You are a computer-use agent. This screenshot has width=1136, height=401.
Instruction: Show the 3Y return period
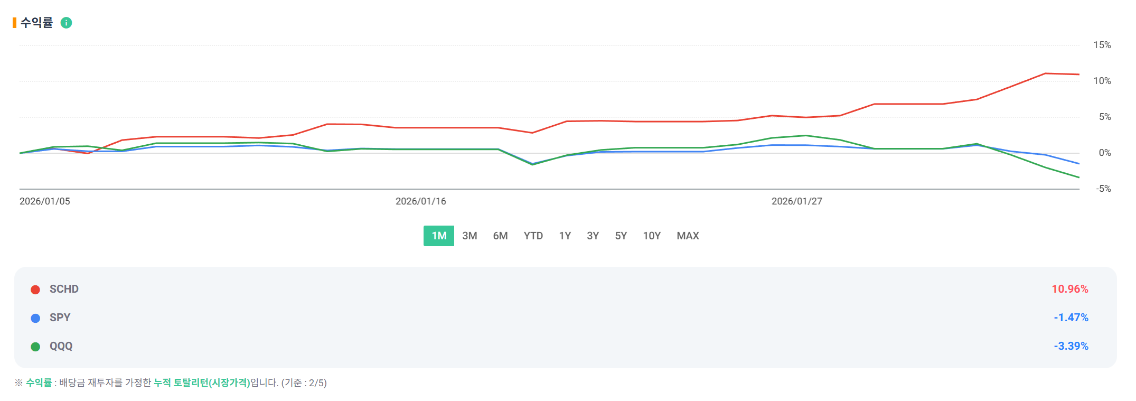coord(593,236)
